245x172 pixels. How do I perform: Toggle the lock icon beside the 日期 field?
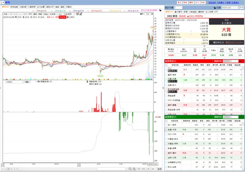(215, 8)
